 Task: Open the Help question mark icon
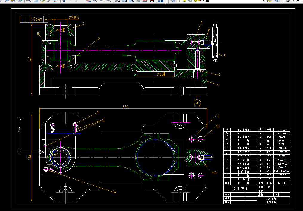pyautogui.click(x=160, y=1)
